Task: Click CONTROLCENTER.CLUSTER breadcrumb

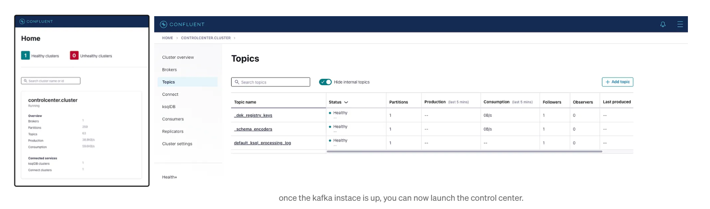Action: click(206, 38)
